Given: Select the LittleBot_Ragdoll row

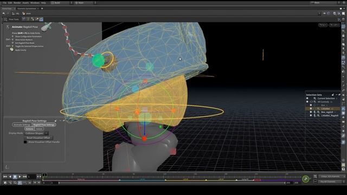Looking at the screenshot, I should [x=323, y=115].
